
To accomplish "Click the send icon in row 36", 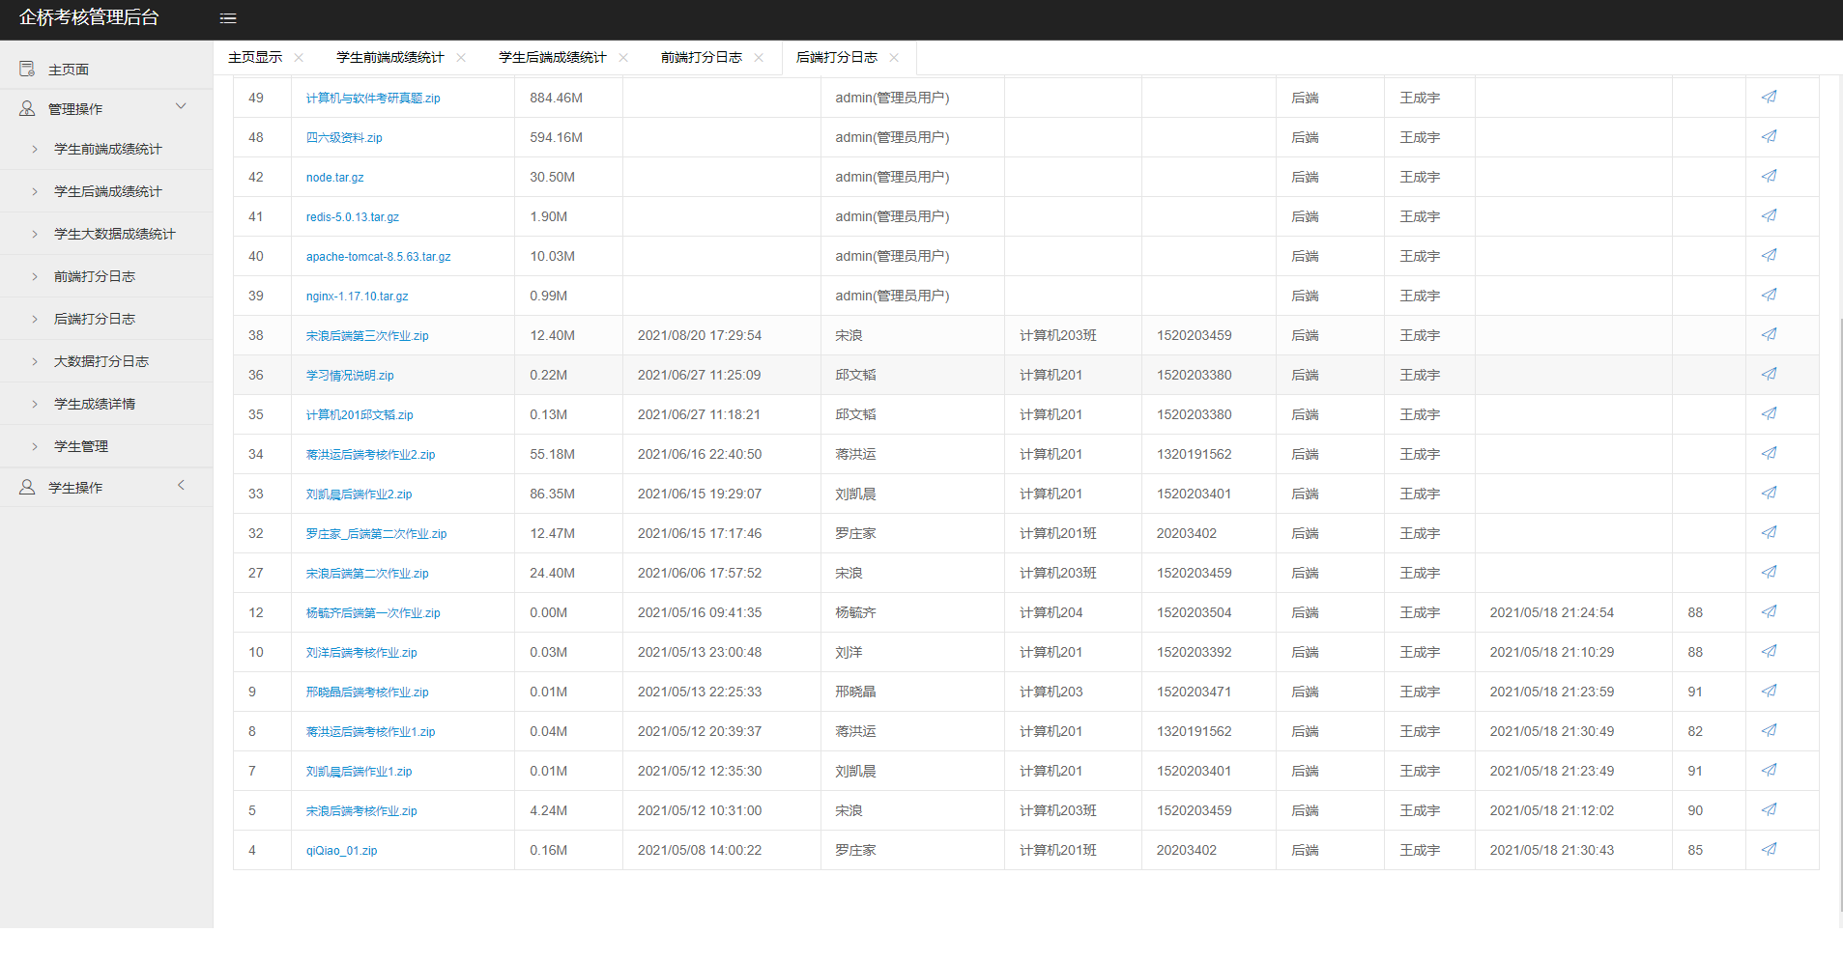I will (x=1769, y=374).
